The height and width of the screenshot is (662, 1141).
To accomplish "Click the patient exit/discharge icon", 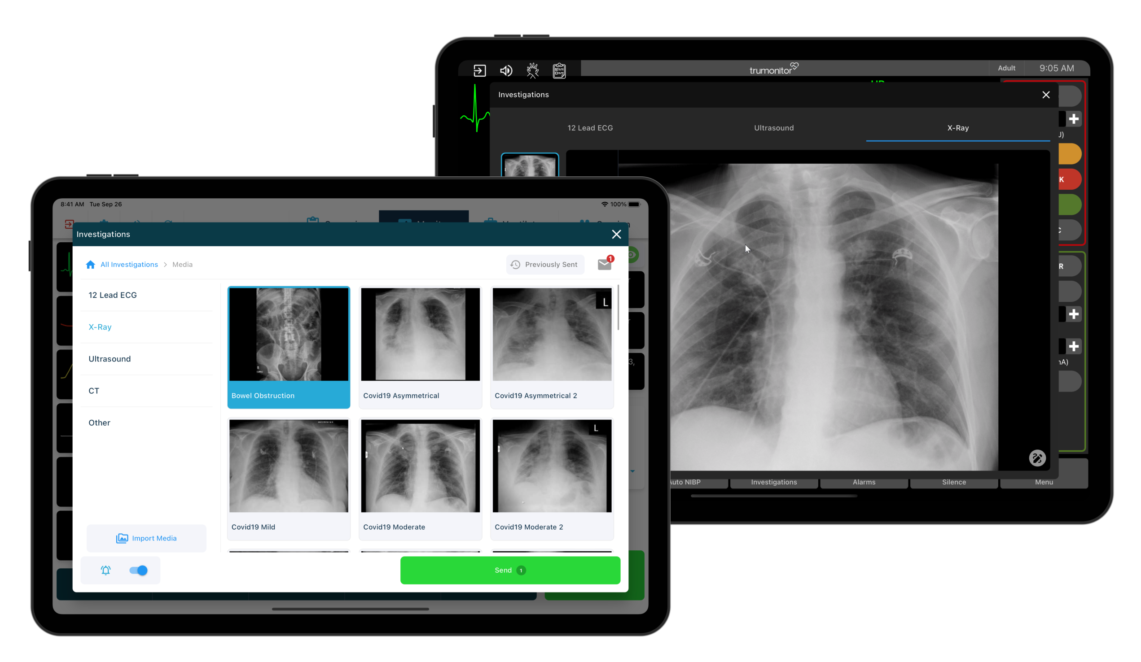I will (478, 70).
